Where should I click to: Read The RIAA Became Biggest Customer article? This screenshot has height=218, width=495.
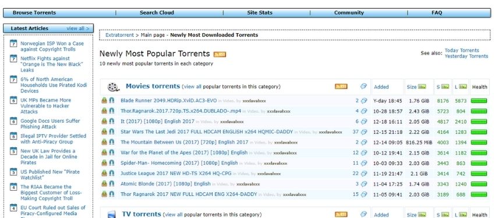click(x=51, y=192)
